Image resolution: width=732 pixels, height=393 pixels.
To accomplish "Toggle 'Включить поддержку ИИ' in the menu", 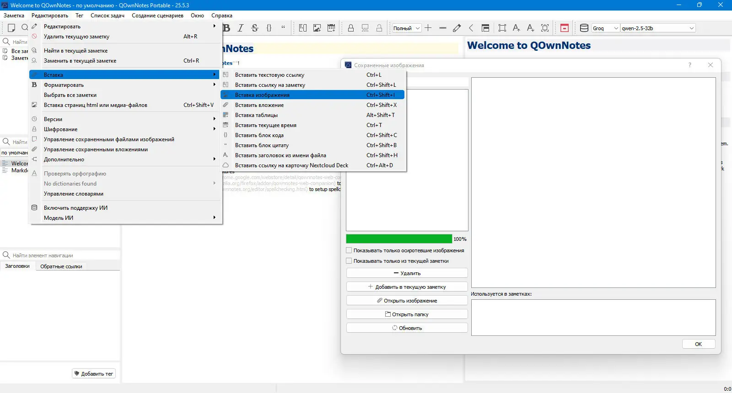I will tap(125, 208).
